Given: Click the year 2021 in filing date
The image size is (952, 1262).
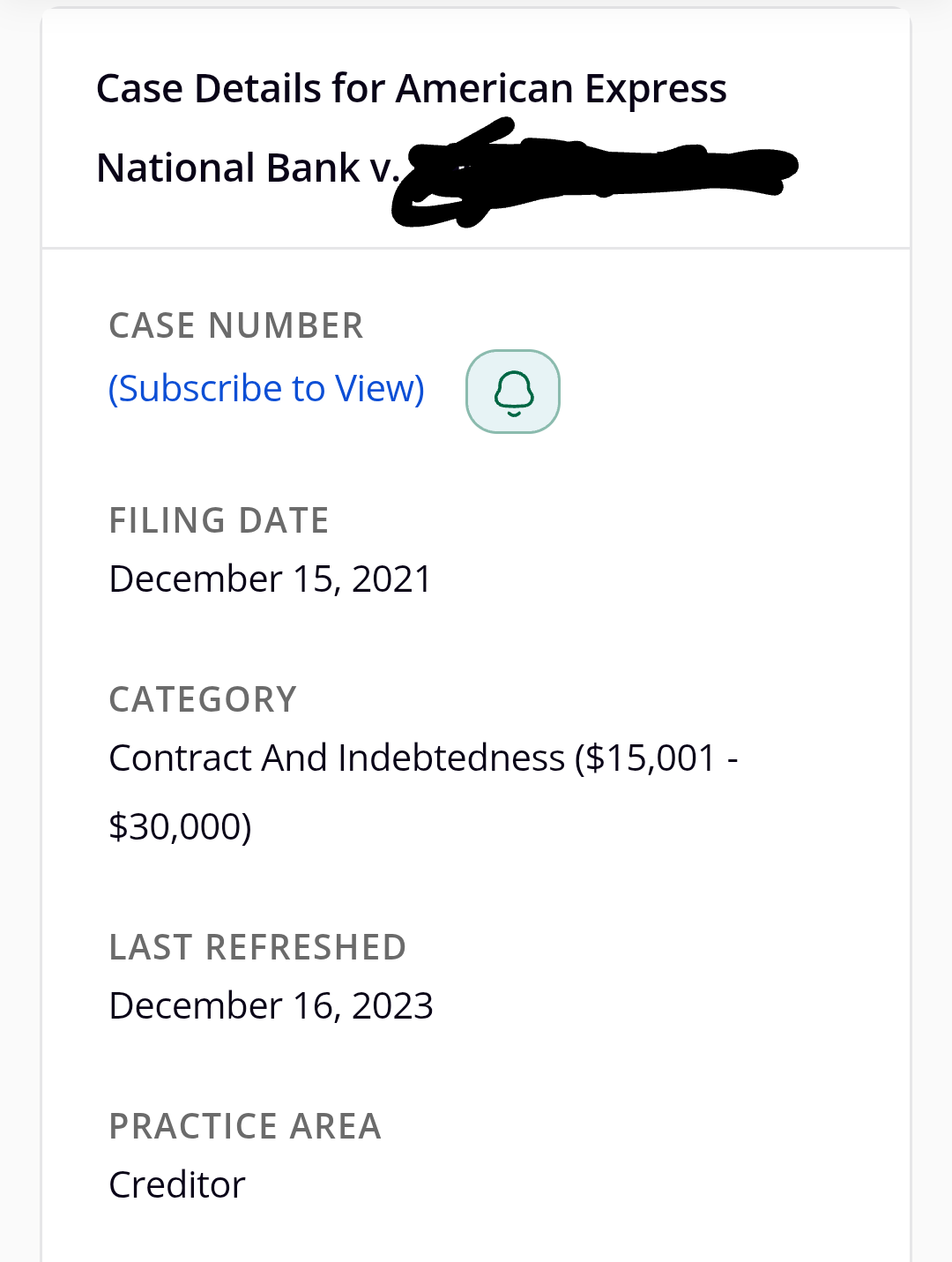Looking at the screenshot, I should tap(392, 579).
